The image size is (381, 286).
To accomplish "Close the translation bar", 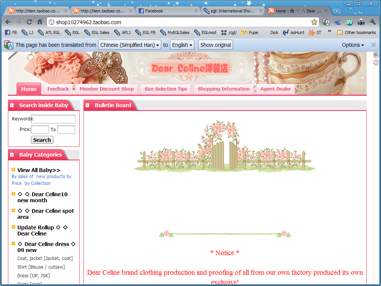I will (x=374, y=45).
